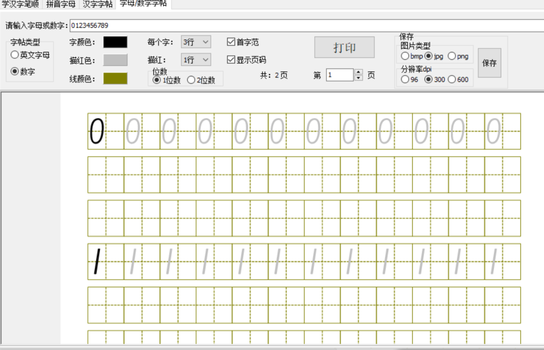The height and width of the screenshot is (350, 544).
Task: Click the 共: 2页 page count text
Action: [274, 75]
